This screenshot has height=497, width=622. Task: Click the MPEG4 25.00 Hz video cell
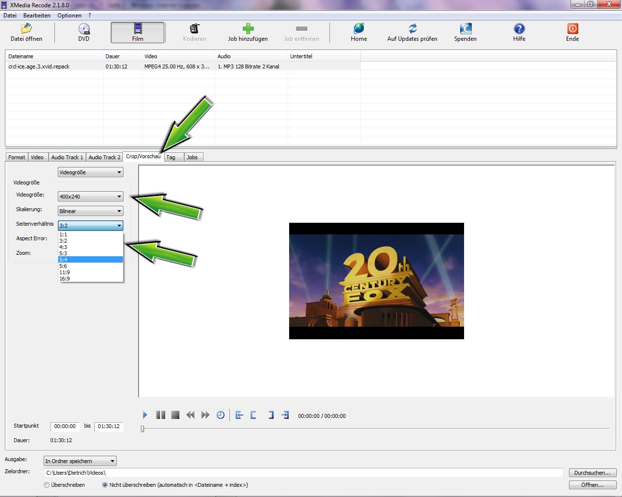178,66
